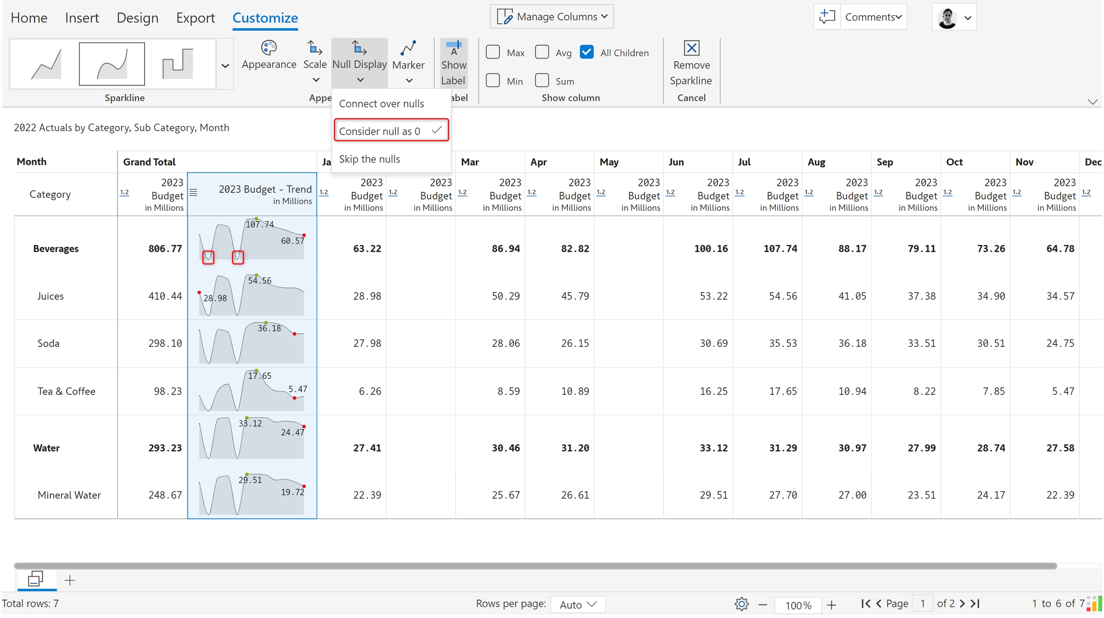Switch to the Design tab
1104x618 pixels.
coord(138,18)
